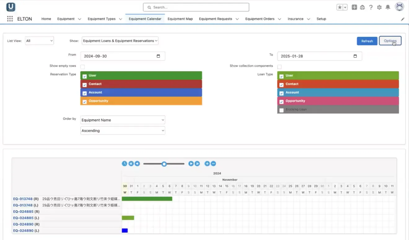Click the favorites star icon
Screen dimensions: 409x240
point(340,7)
